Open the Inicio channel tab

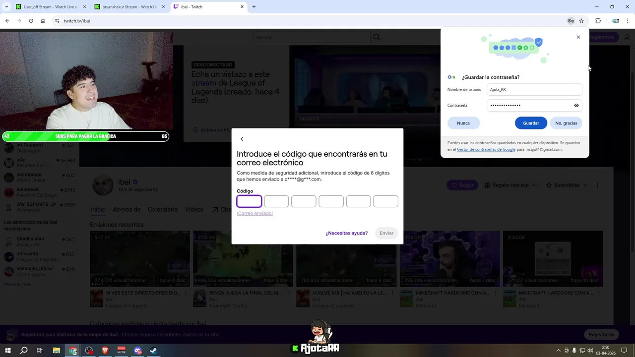(98, 210)
